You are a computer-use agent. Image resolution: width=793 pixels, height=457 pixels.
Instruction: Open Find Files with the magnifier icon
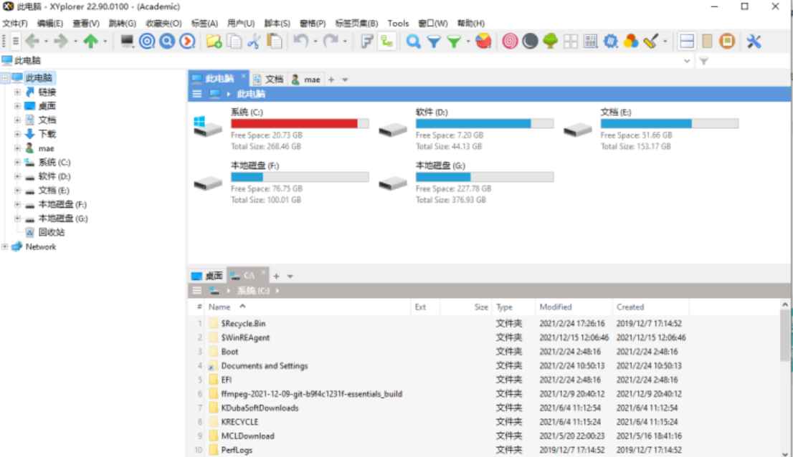(414, 41)
